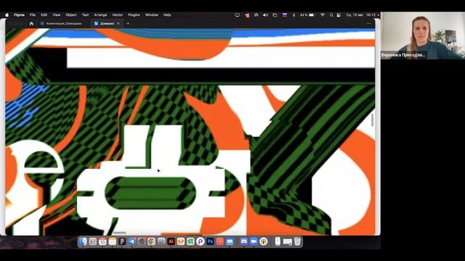Viewport: 465px width, 261px height.
Task: Open the Arrange menu
Action: tap(100, 14)
